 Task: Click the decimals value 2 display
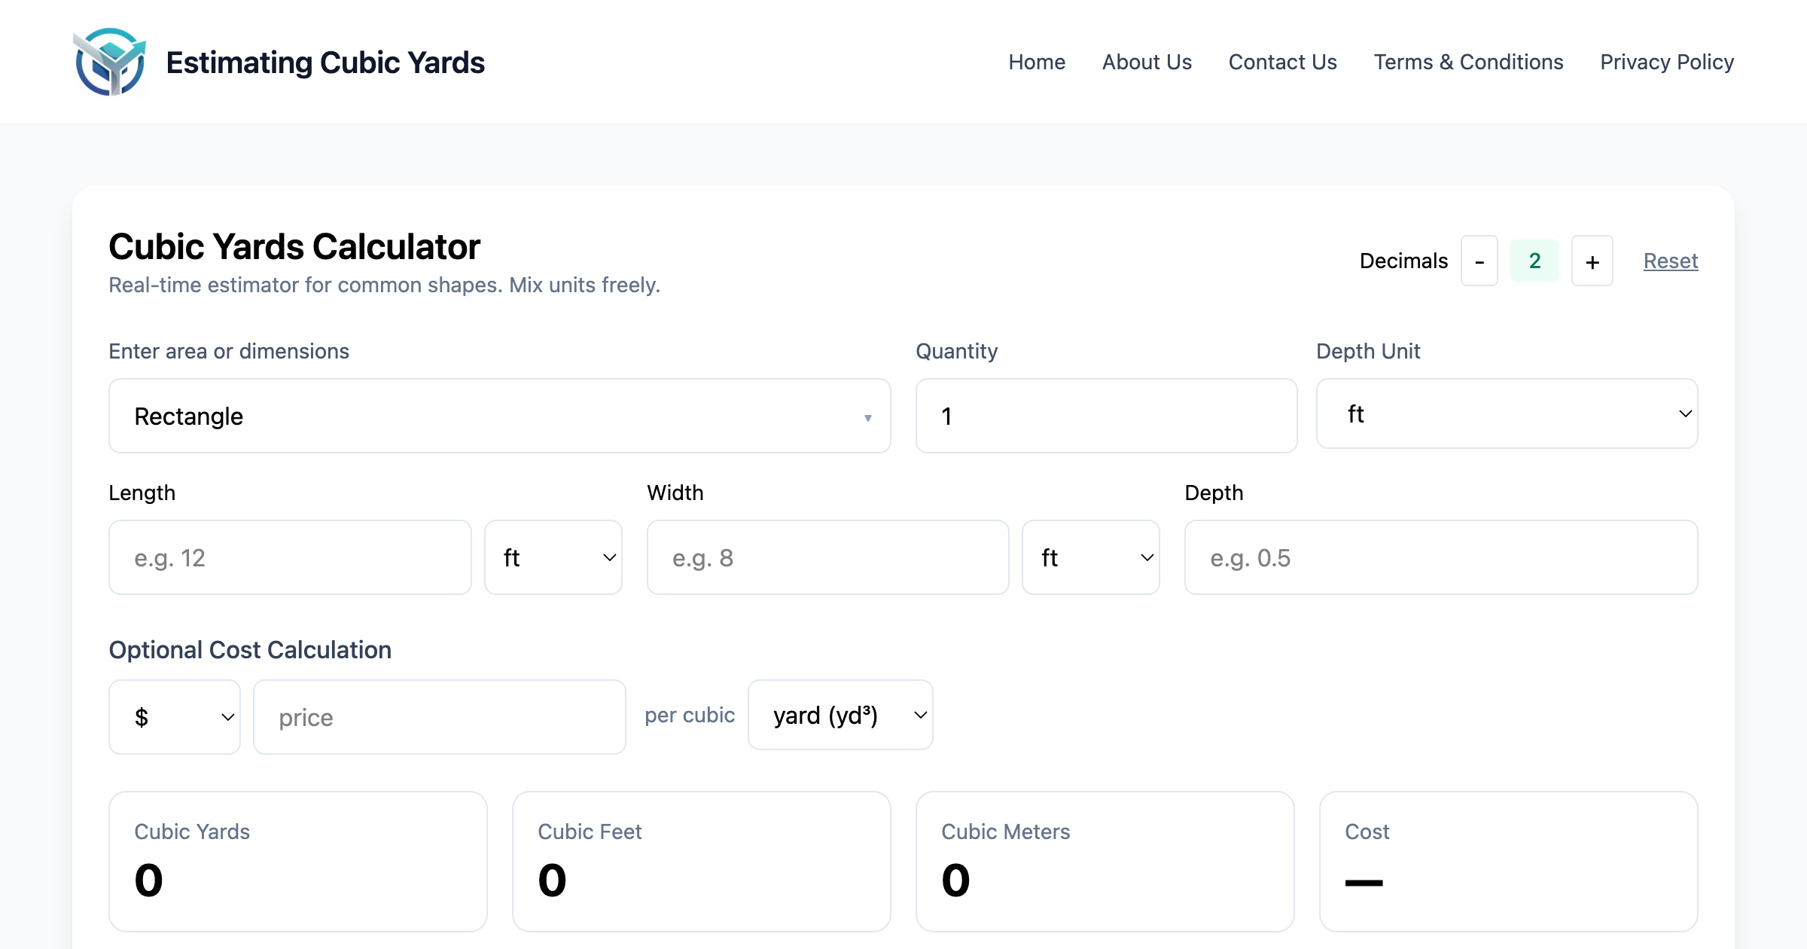1534,261
